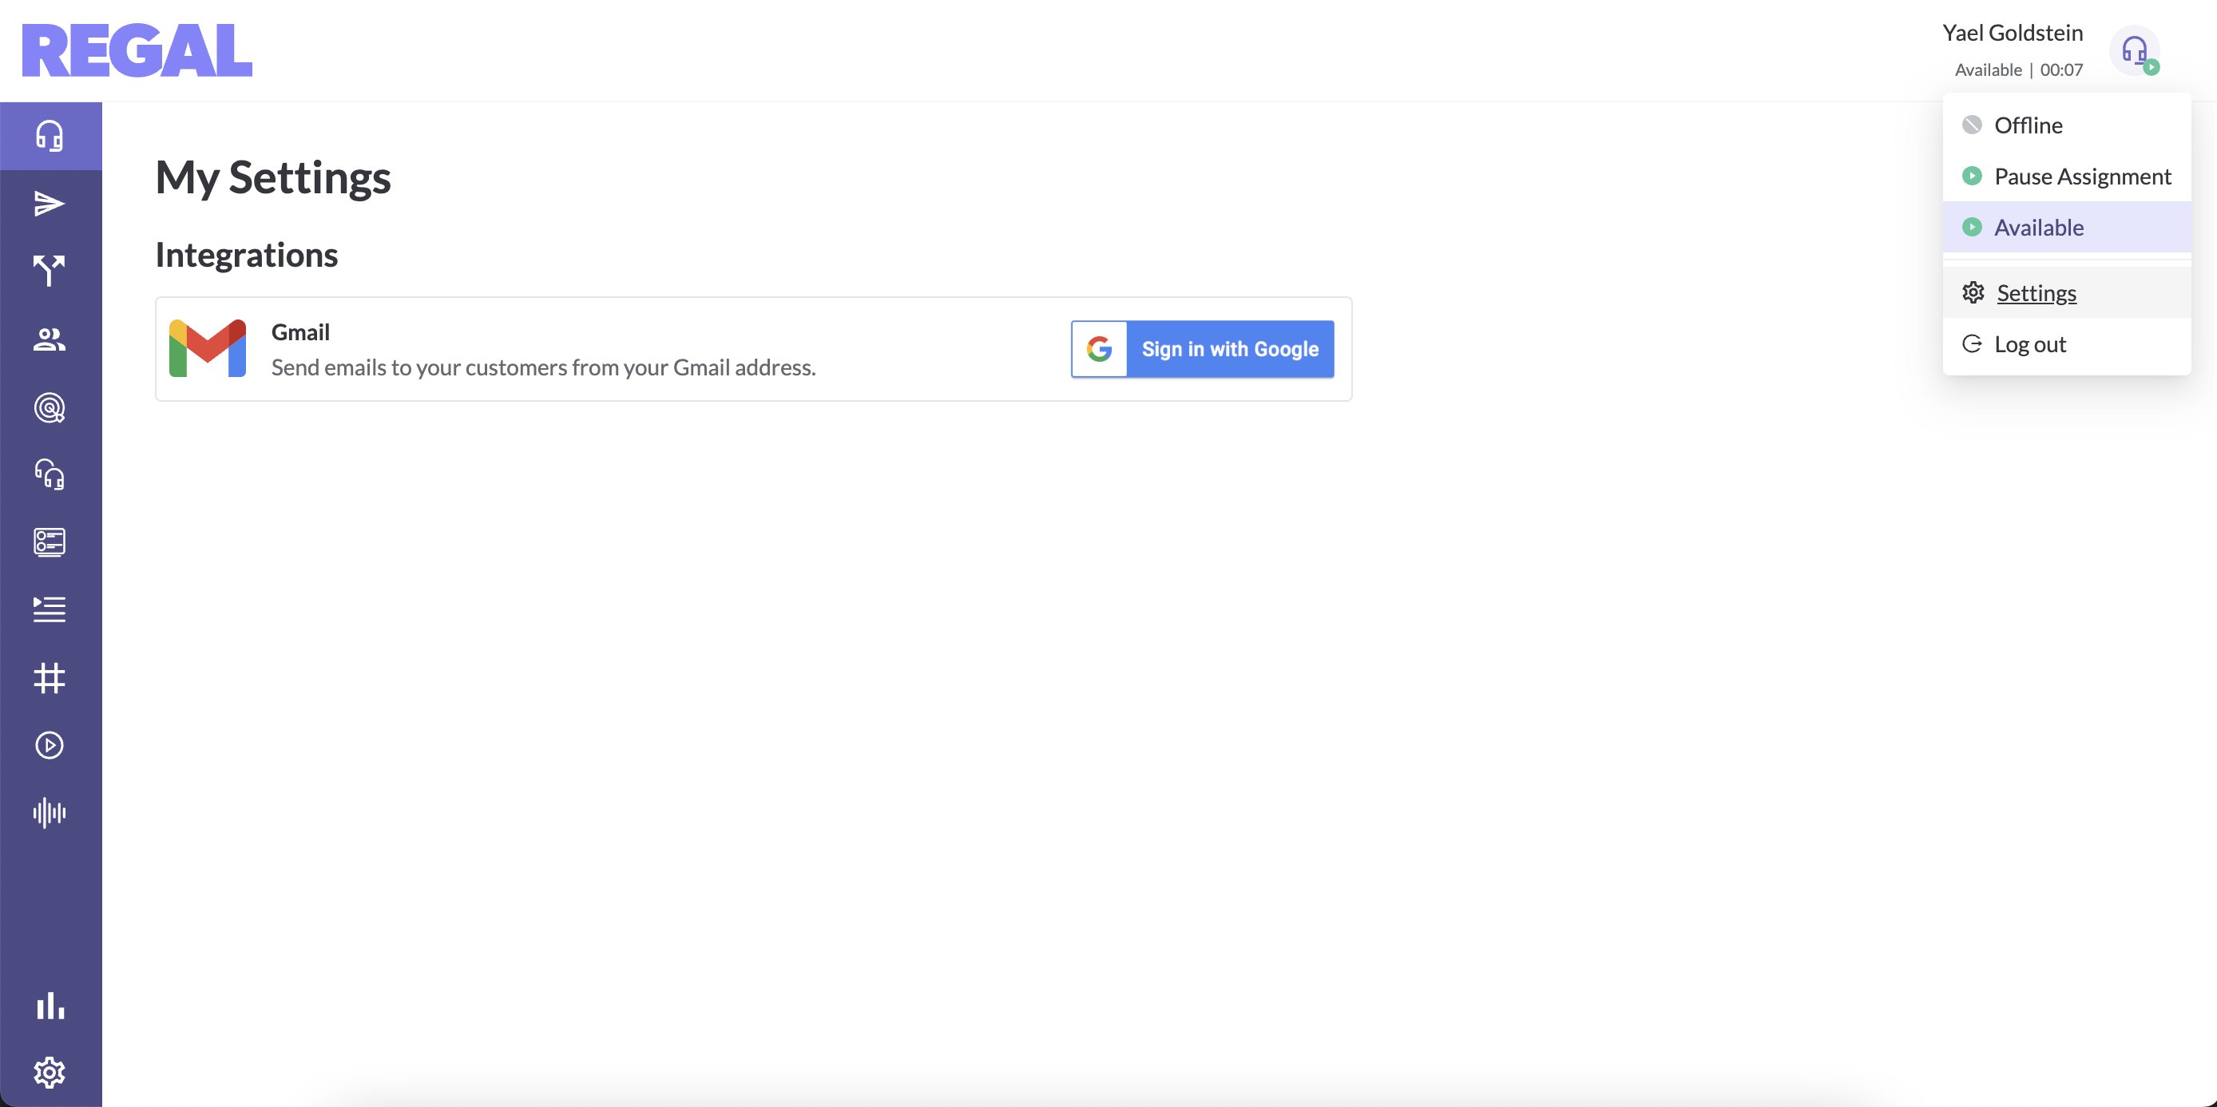2217x1107 pixels.
Task: Open the gear settings icon in sidebar
Action: click(x=50, y=1072)
